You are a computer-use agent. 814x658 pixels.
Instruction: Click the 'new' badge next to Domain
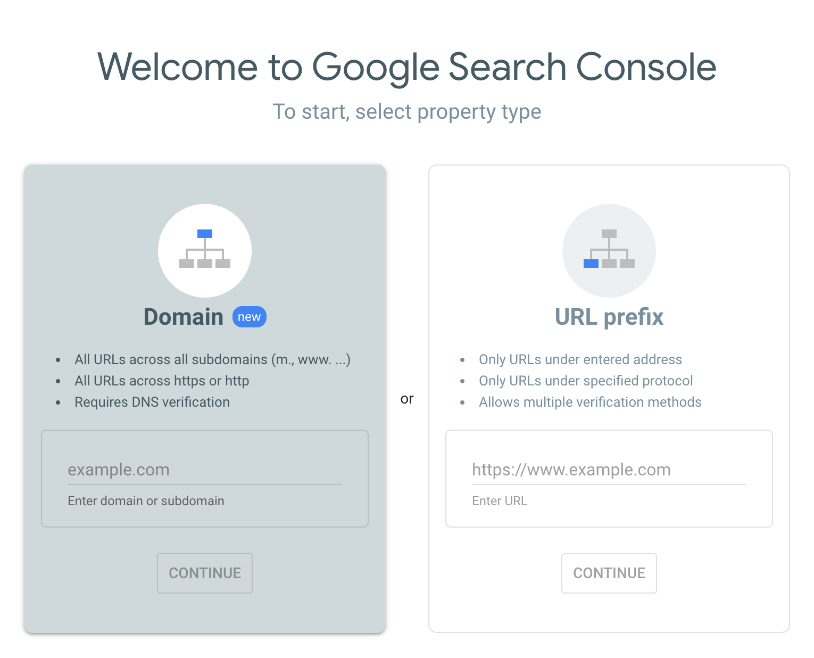249,316
